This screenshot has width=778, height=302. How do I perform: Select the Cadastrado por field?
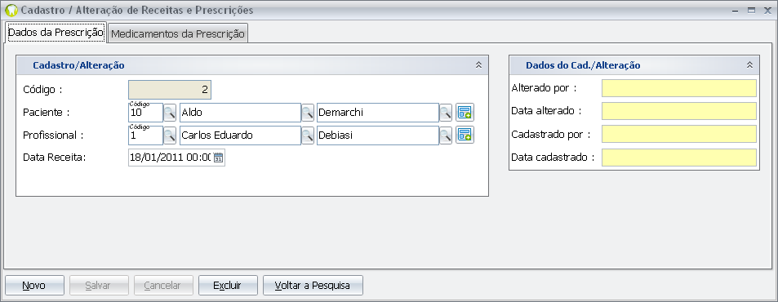click(678, 134)
